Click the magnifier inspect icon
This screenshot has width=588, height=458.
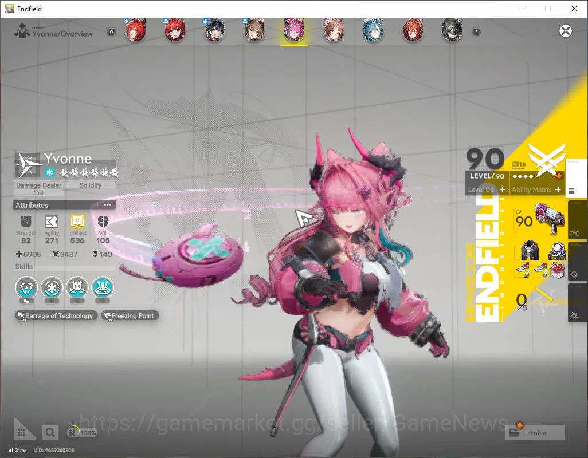click(50, 433)
